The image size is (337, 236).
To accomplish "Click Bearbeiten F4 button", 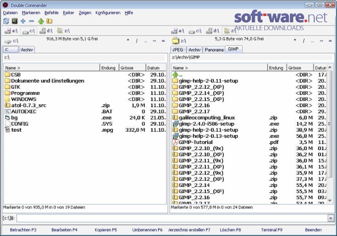I will pyautogui.click(x=64, y=230).
